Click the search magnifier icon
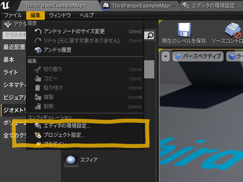Screen dimensions: 243x182 tap(150, 35)
